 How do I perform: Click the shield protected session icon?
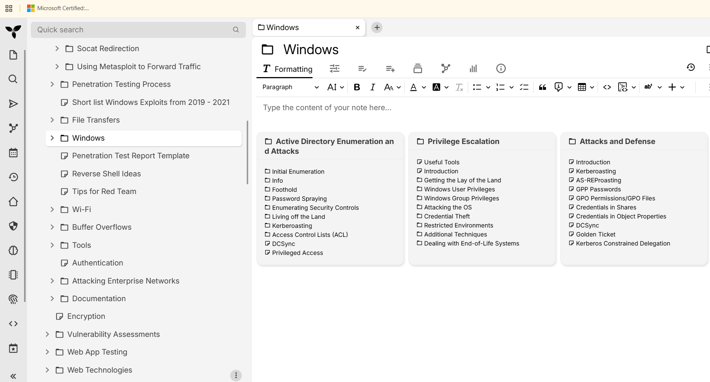pyautogui.click(x=13, y=226)
